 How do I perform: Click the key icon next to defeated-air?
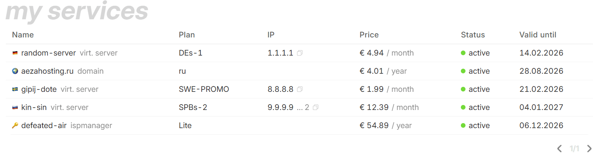tap(15, 126)
